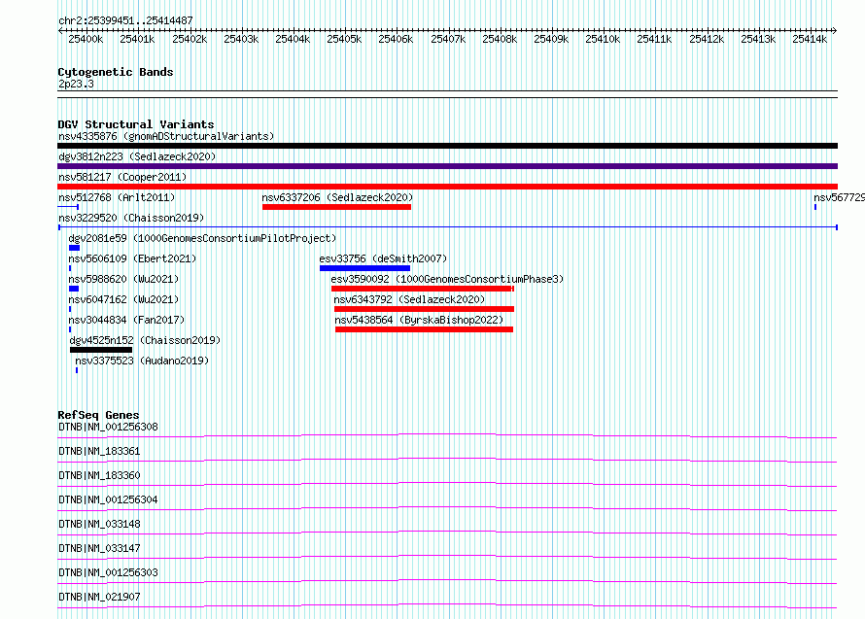Click the Cytogenetic Bands track title
Viewport: 865px width, 619px height.
point(116,72)
